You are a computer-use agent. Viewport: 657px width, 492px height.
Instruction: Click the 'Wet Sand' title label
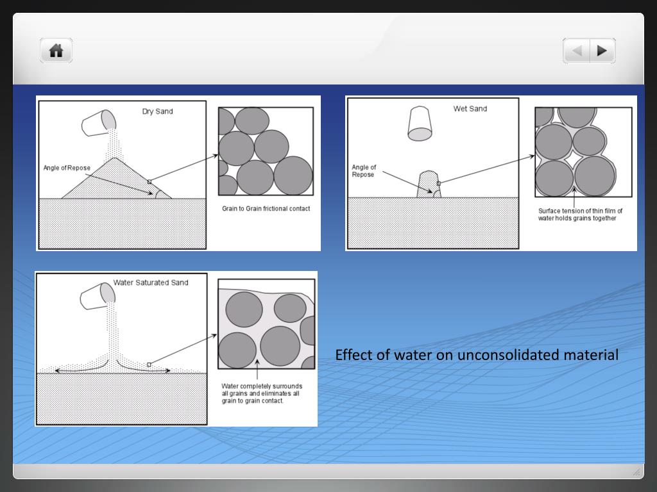point(470,109)
